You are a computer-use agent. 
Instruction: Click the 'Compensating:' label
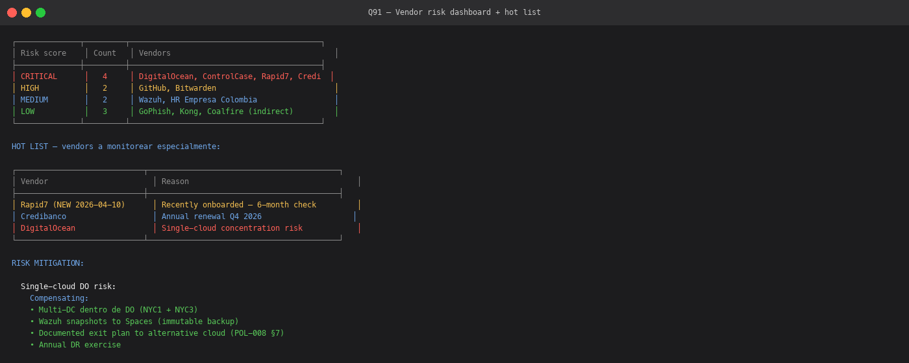pyautogui.click(x=59, y=298)
